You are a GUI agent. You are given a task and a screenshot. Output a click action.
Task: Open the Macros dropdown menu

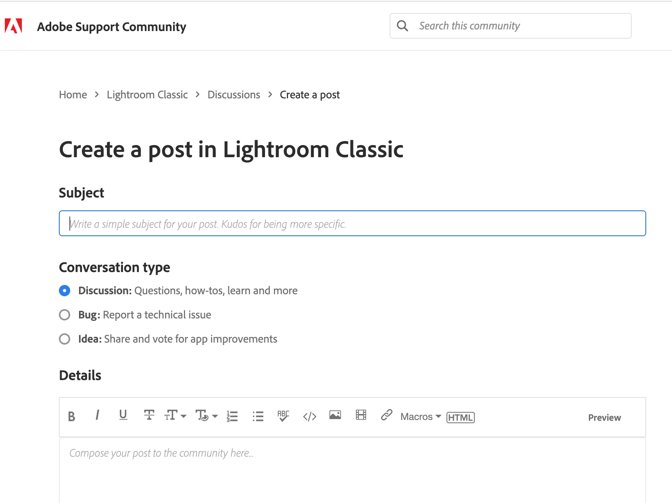(421, 417)
